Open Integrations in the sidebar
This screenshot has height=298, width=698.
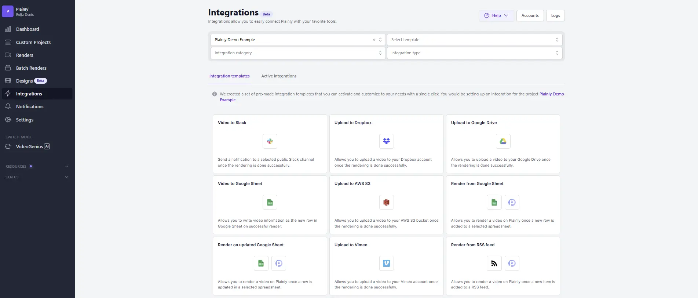click(x=37, y=94)
